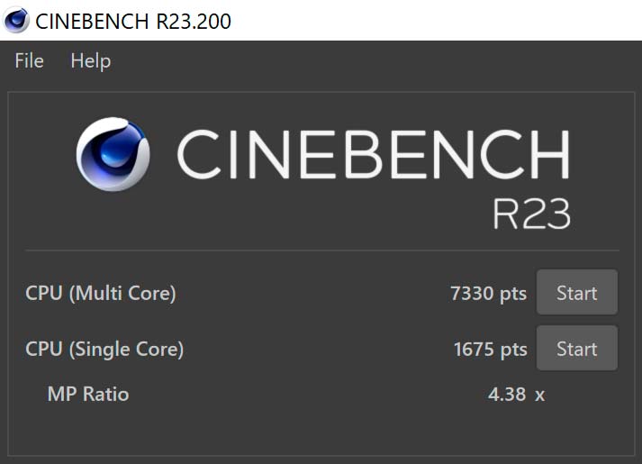The image size is (642, 464).
Task: Open the Help menu
Action: [90, 61]
